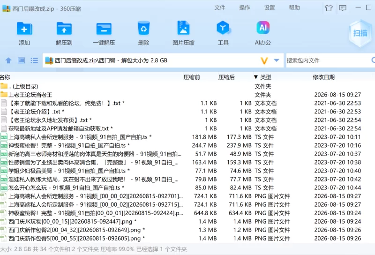Click the 181.8 MB size cell
375x255 pixels.
pyautogui.click(x=204, y=137)
